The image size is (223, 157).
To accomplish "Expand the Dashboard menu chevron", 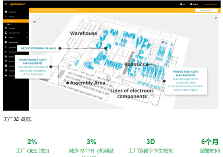I will click(x=27, y=12).
